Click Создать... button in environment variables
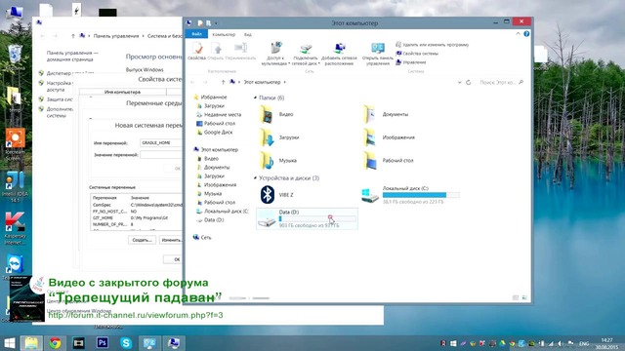 [143, 240]
